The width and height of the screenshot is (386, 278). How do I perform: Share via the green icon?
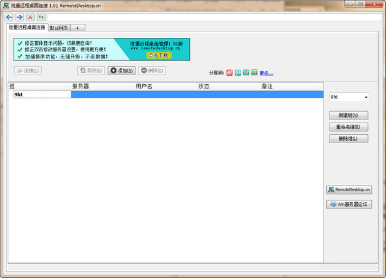[254, 73]
